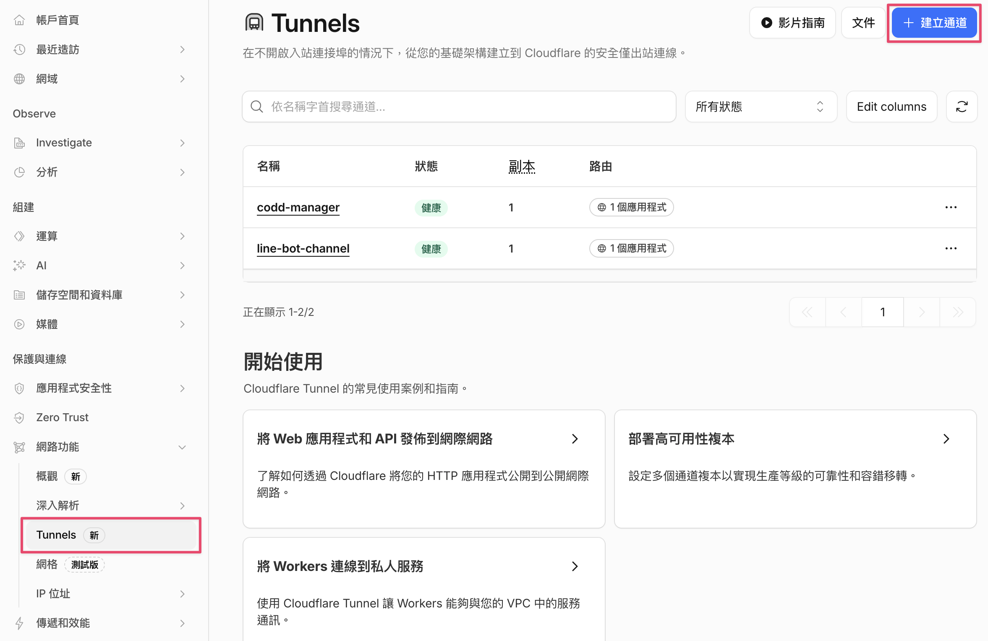Go to the last page of results
The height and width of the screenshot is (641, 988).
958,312
